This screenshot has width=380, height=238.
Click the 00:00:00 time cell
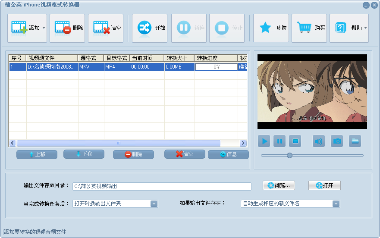pos(148,67)
